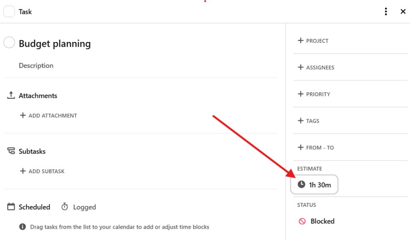Screen dimensions: 410x240
Task: Click the Subtasks icon
Action: tap(11, 151)
